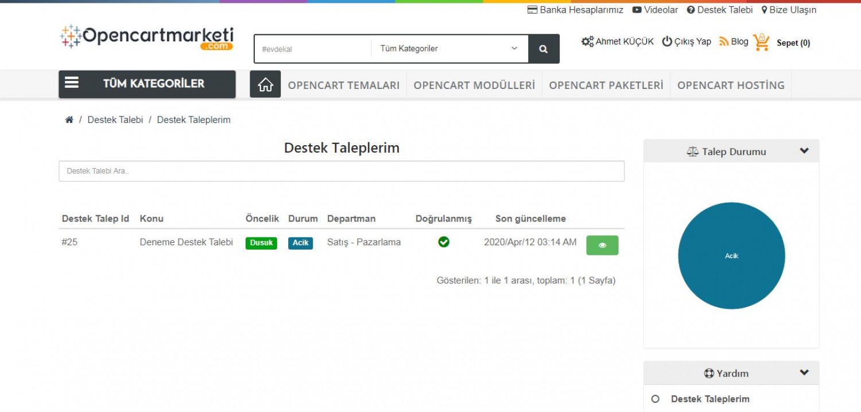Focus the Destek Talebi Ara search field
The width and height of the screenshot is (861, 412).
(x=342, y=171)
